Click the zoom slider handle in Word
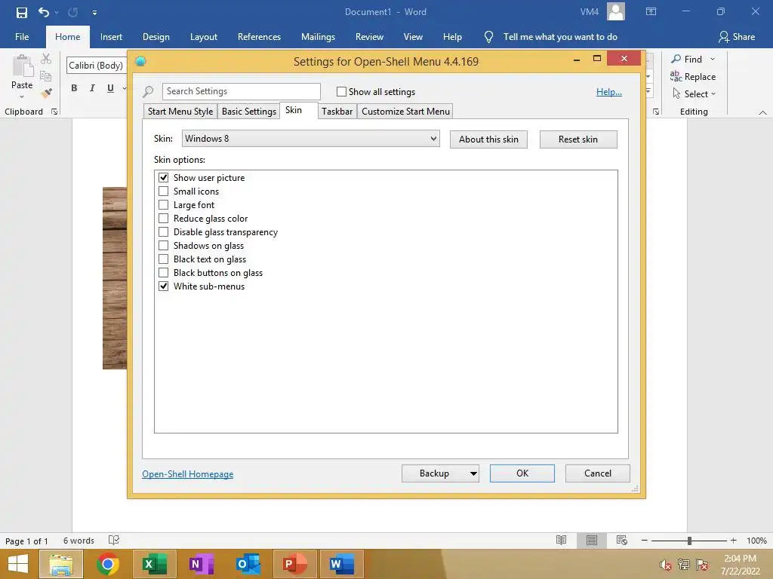Viewport: 773px width, 579px height. click(x=689, y=541)
